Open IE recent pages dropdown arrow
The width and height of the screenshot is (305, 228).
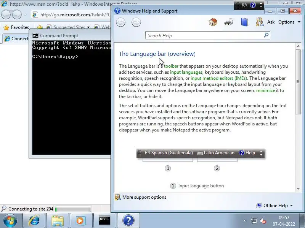(x=25, y=14)
